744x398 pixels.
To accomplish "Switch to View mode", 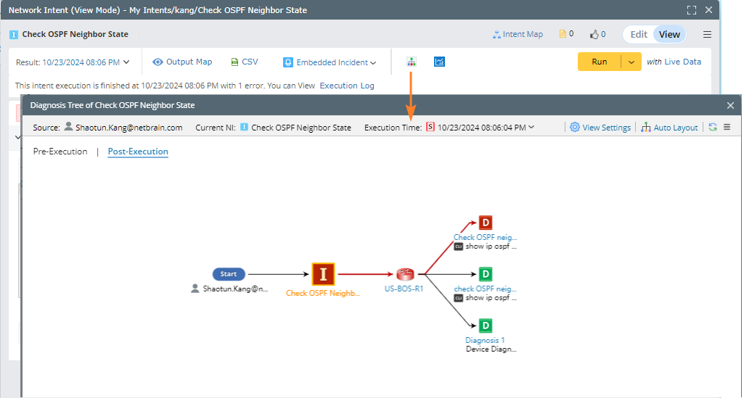I will (x=669, y=34).
